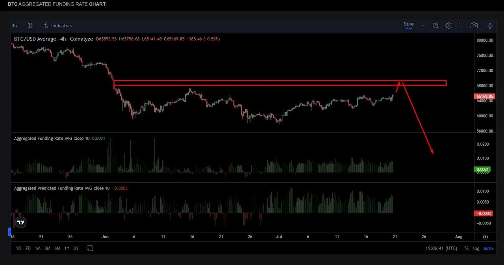Click the 65169.85 current price label
504x265 pixels.
pyautogui.click(x=485, y=96)
